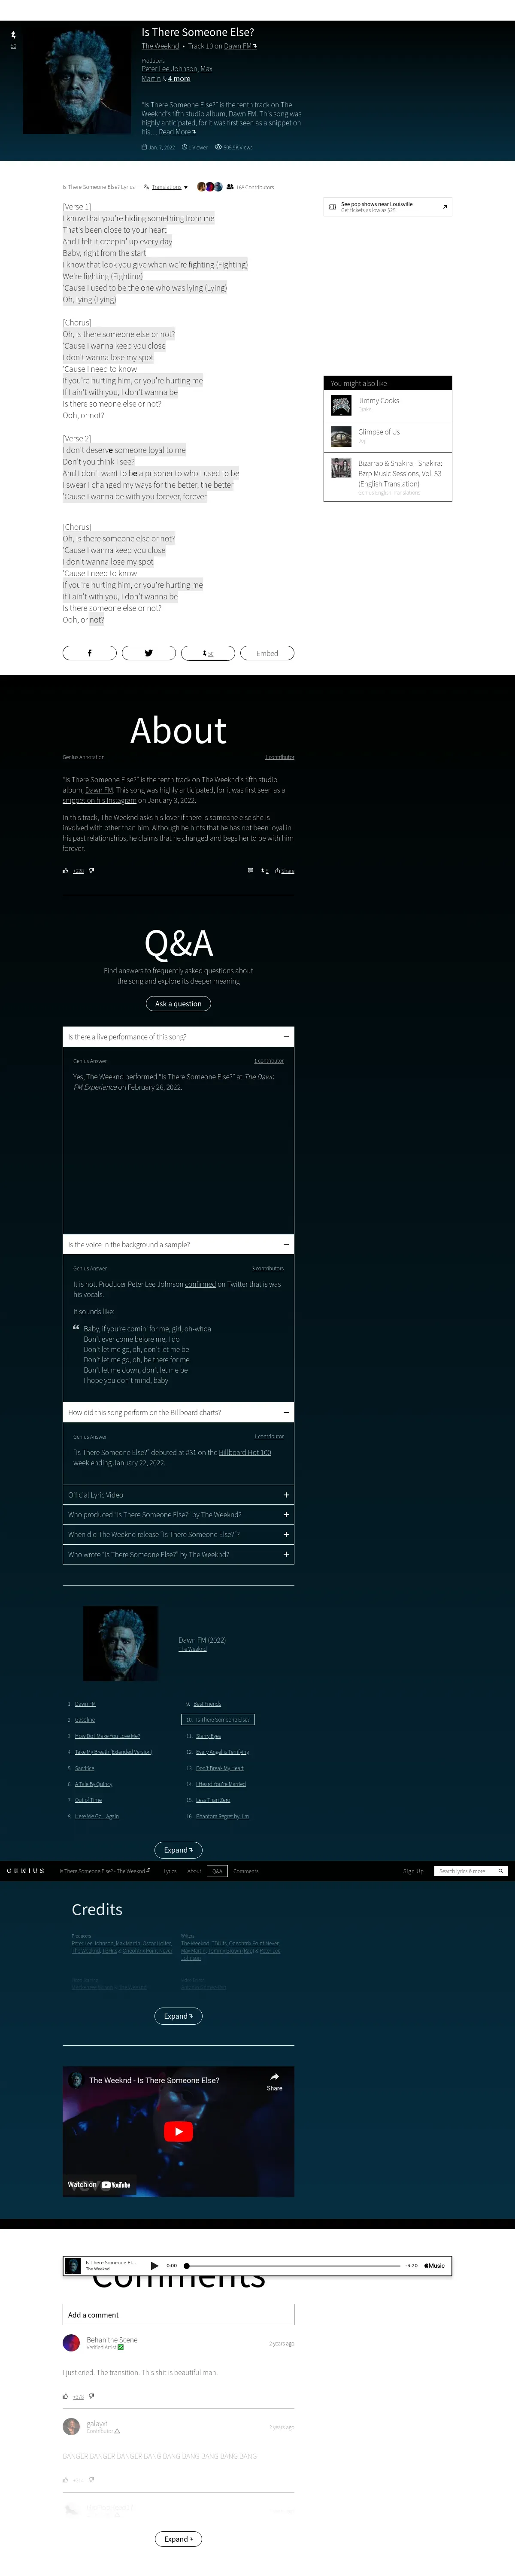Open Gasoline track in tracklist

(x=85, y=1720)
